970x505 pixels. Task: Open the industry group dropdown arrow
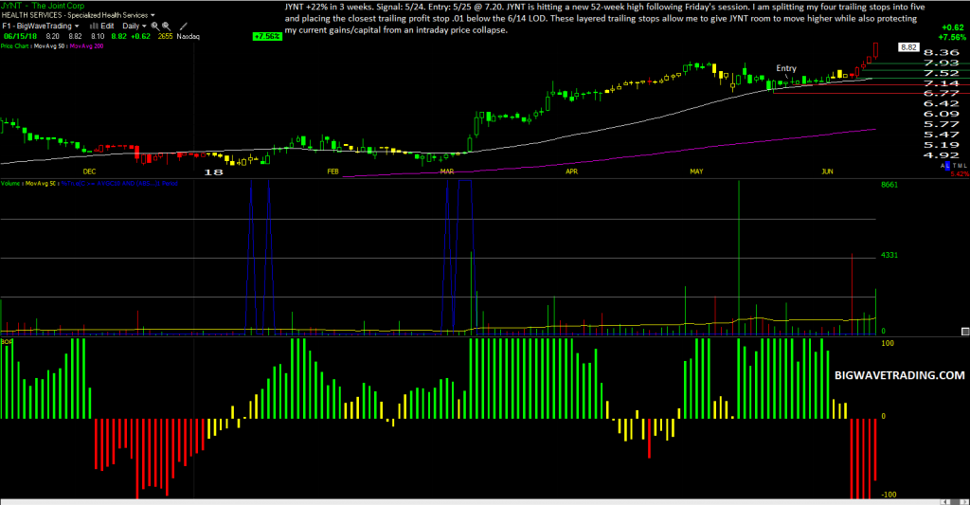coord(153,15)
